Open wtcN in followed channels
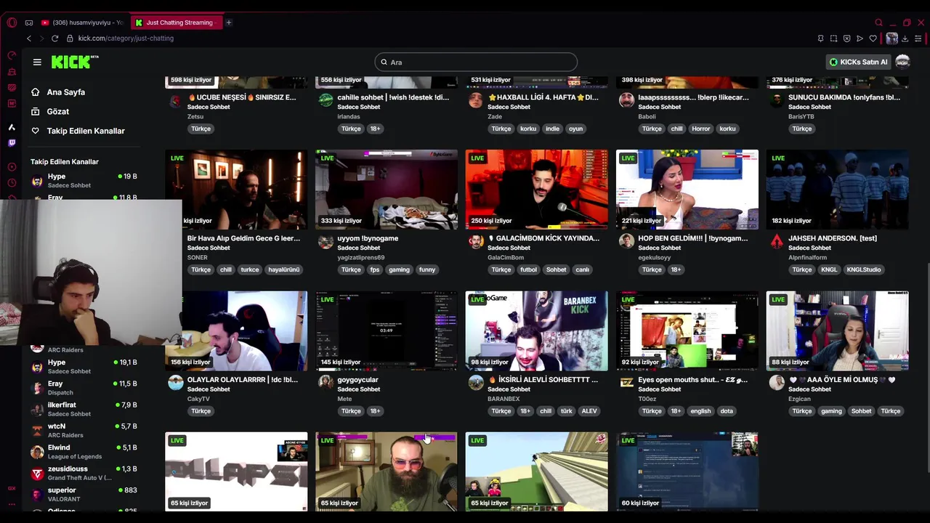 [x=84, y=430]
